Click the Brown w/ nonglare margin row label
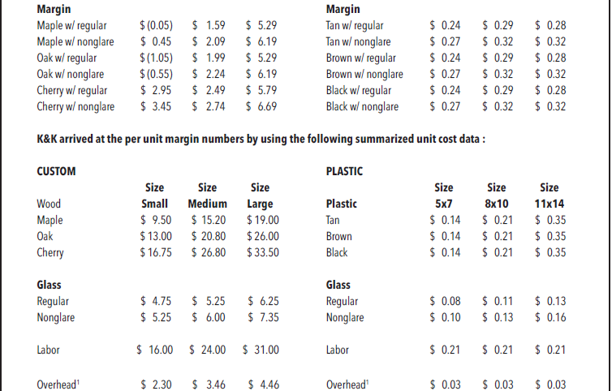Screen dimensions: 612x391 (x=364, y=74)
